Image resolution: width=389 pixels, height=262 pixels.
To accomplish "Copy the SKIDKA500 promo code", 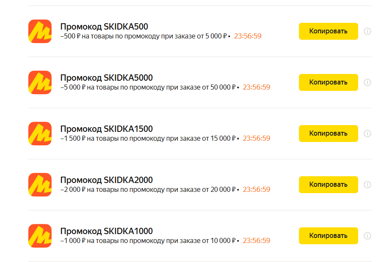I will click(328, 31).
